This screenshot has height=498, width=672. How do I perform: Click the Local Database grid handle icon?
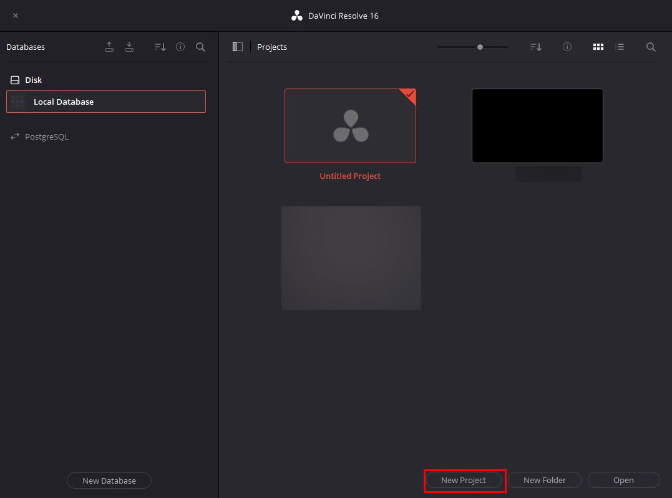[17, 102]
